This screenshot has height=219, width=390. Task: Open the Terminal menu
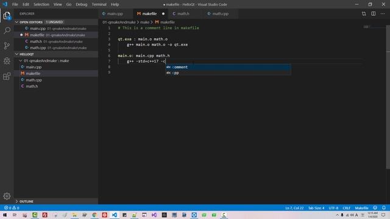99,4
